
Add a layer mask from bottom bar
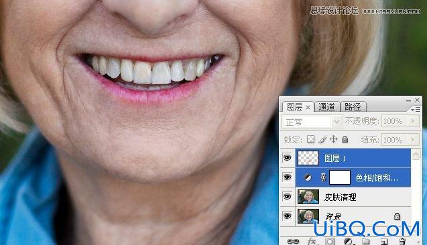(x=330, y=242)
